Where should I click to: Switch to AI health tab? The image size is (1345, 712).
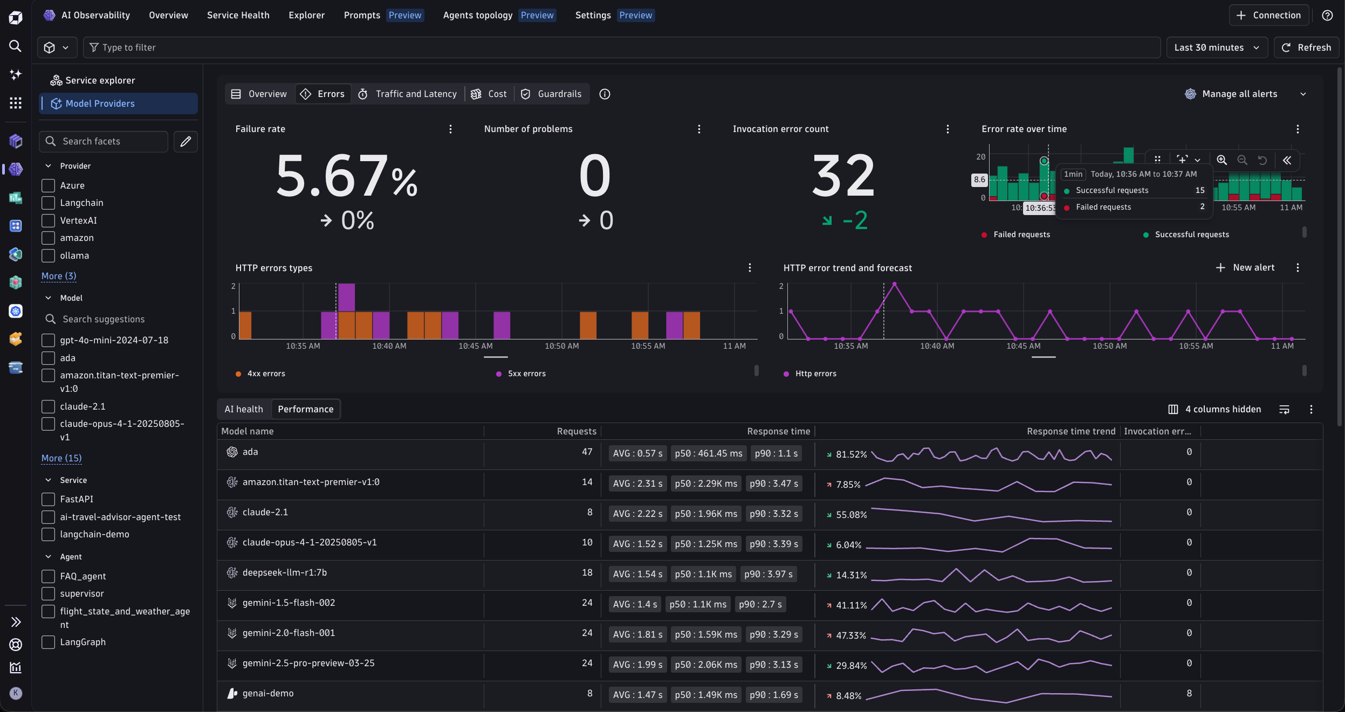click(244, 409)
